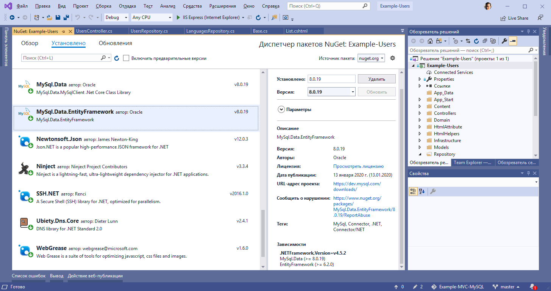551x291 pixels.
Task: Click the Удалить button
Action: coord(376,79)
